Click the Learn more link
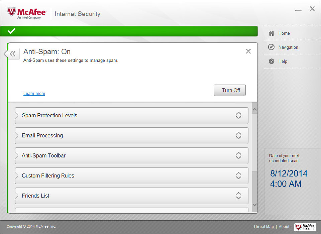Image resolution: width=321 pixels, height=234 pixels. point(34,93)
